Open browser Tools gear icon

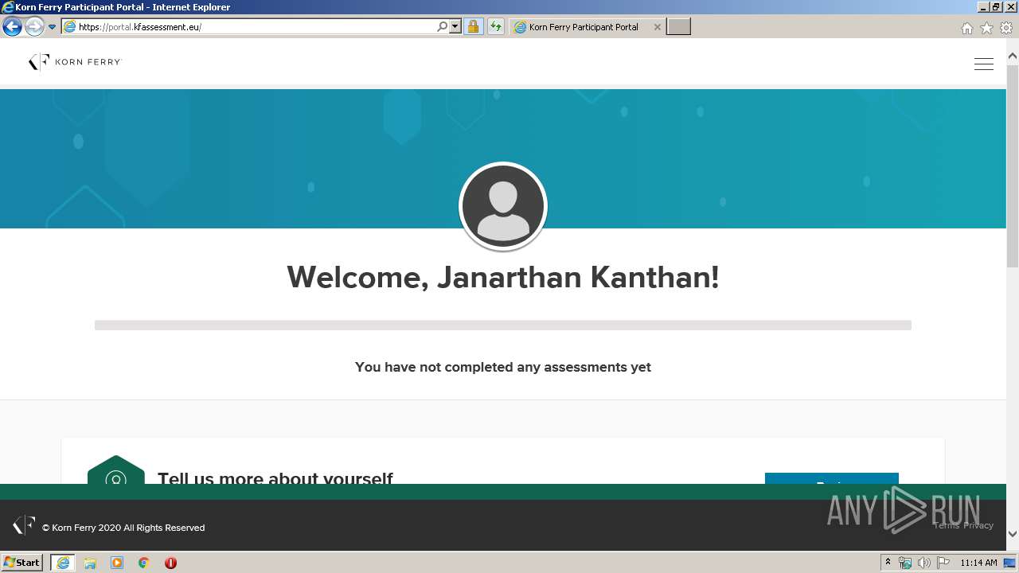click(x=1006, y=28)
